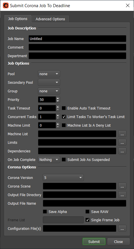Open the Corona Version dropdown
The image size is (134, 249).
coord(63,178)
